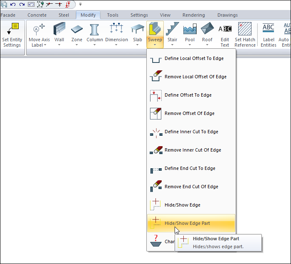Image resolution: width=291 pixels, height=264 pixels.
Task: Choose Define Inner Cut To Edge
Action: pyautogui.click(x=191, y=132)
